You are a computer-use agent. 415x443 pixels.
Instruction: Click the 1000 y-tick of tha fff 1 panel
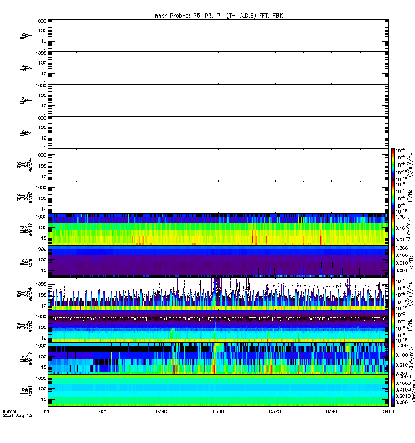(41, 21)
